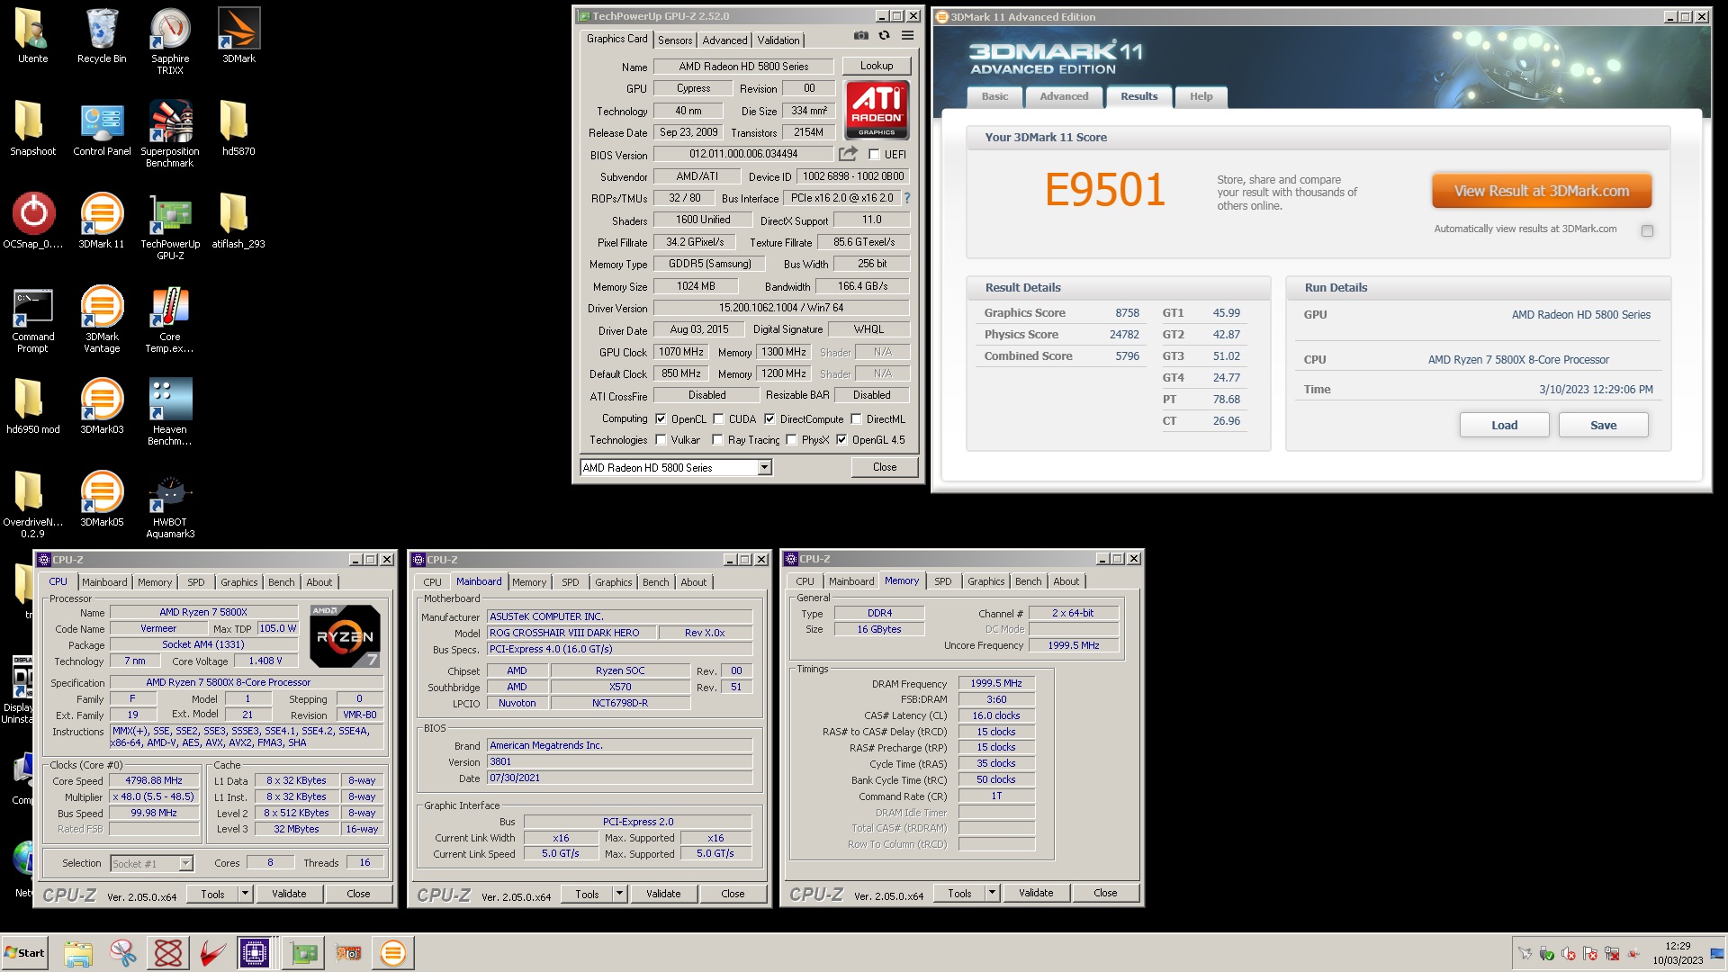Click the Close button in GPU-Z
The height and width of the screenshot is (972, 1728).
pos(885,467)
